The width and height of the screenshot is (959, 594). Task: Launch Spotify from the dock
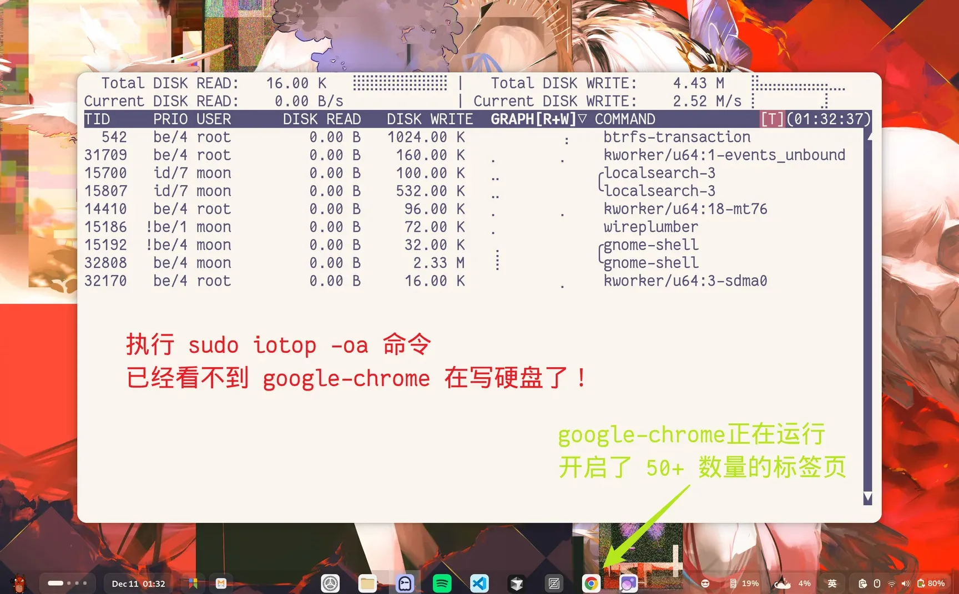coord(442,583)
